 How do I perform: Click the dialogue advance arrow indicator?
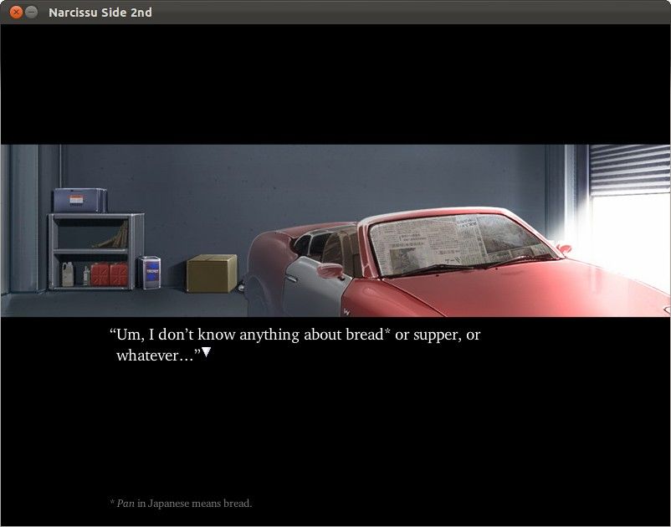206,354
